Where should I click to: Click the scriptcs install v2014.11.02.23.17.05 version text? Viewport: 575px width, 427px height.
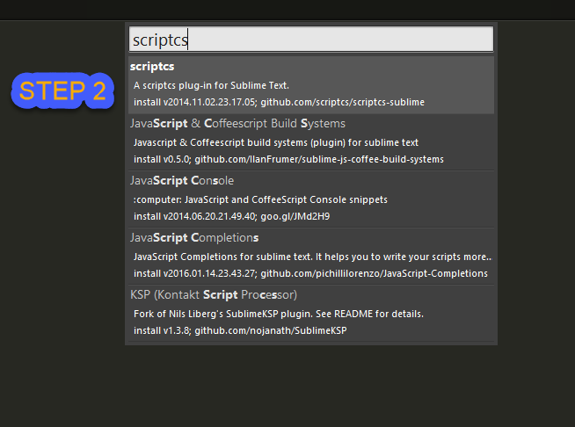(x=194, y=102)
